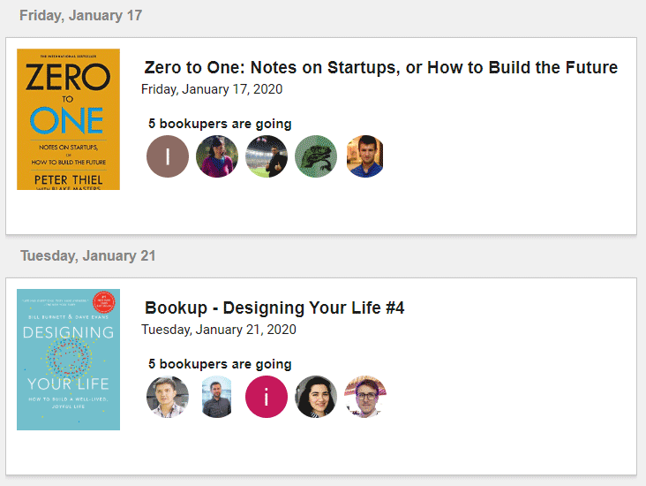Viewport: 646px width, 486px height.
Task: Click the green dinosaur avatar under Zero to One
Action: point(316,156)
